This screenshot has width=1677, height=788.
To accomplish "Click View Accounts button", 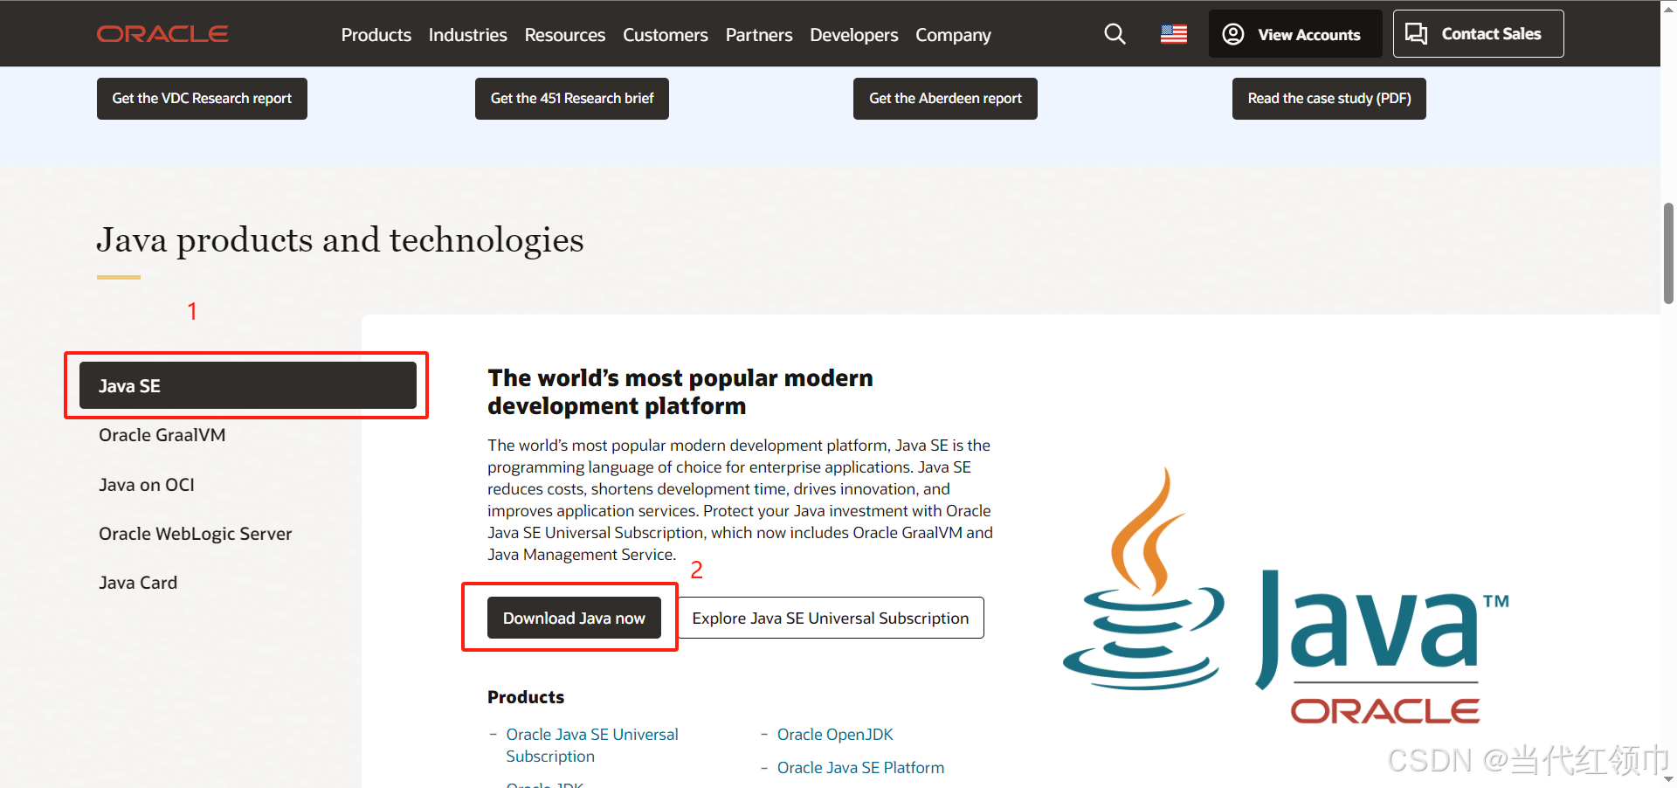I will click(1295, 34).
